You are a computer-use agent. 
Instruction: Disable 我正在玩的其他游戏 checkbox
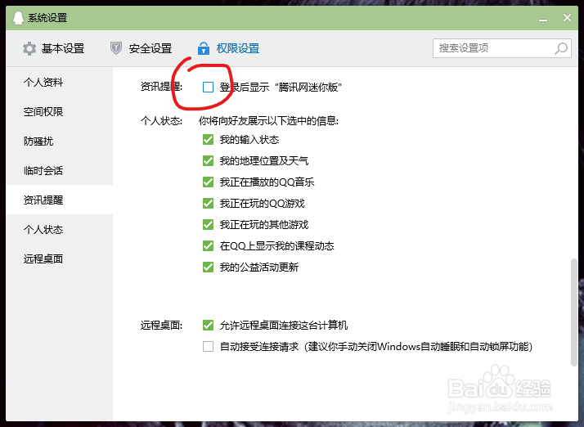click(x=208, y=225)
